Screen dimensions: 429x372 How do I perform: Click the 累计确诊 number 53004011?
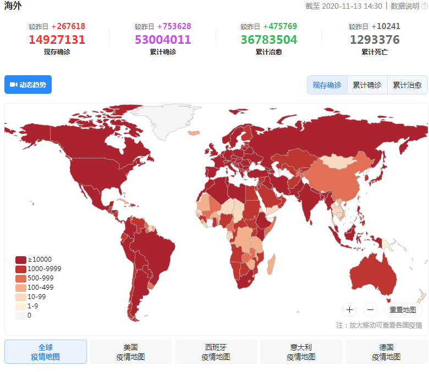tap(163, 40)
